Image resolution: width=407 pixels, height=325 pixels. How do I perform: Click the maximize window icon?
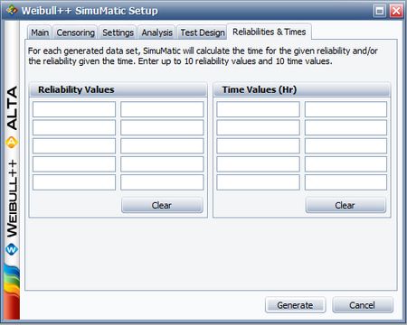coord(379,11)
